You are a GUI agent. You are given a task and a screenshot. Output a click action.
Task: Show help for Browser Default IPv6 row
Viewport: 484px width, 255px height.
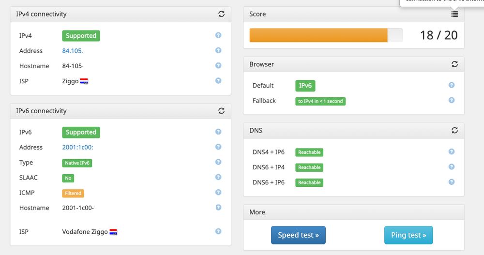pos(452,85)
